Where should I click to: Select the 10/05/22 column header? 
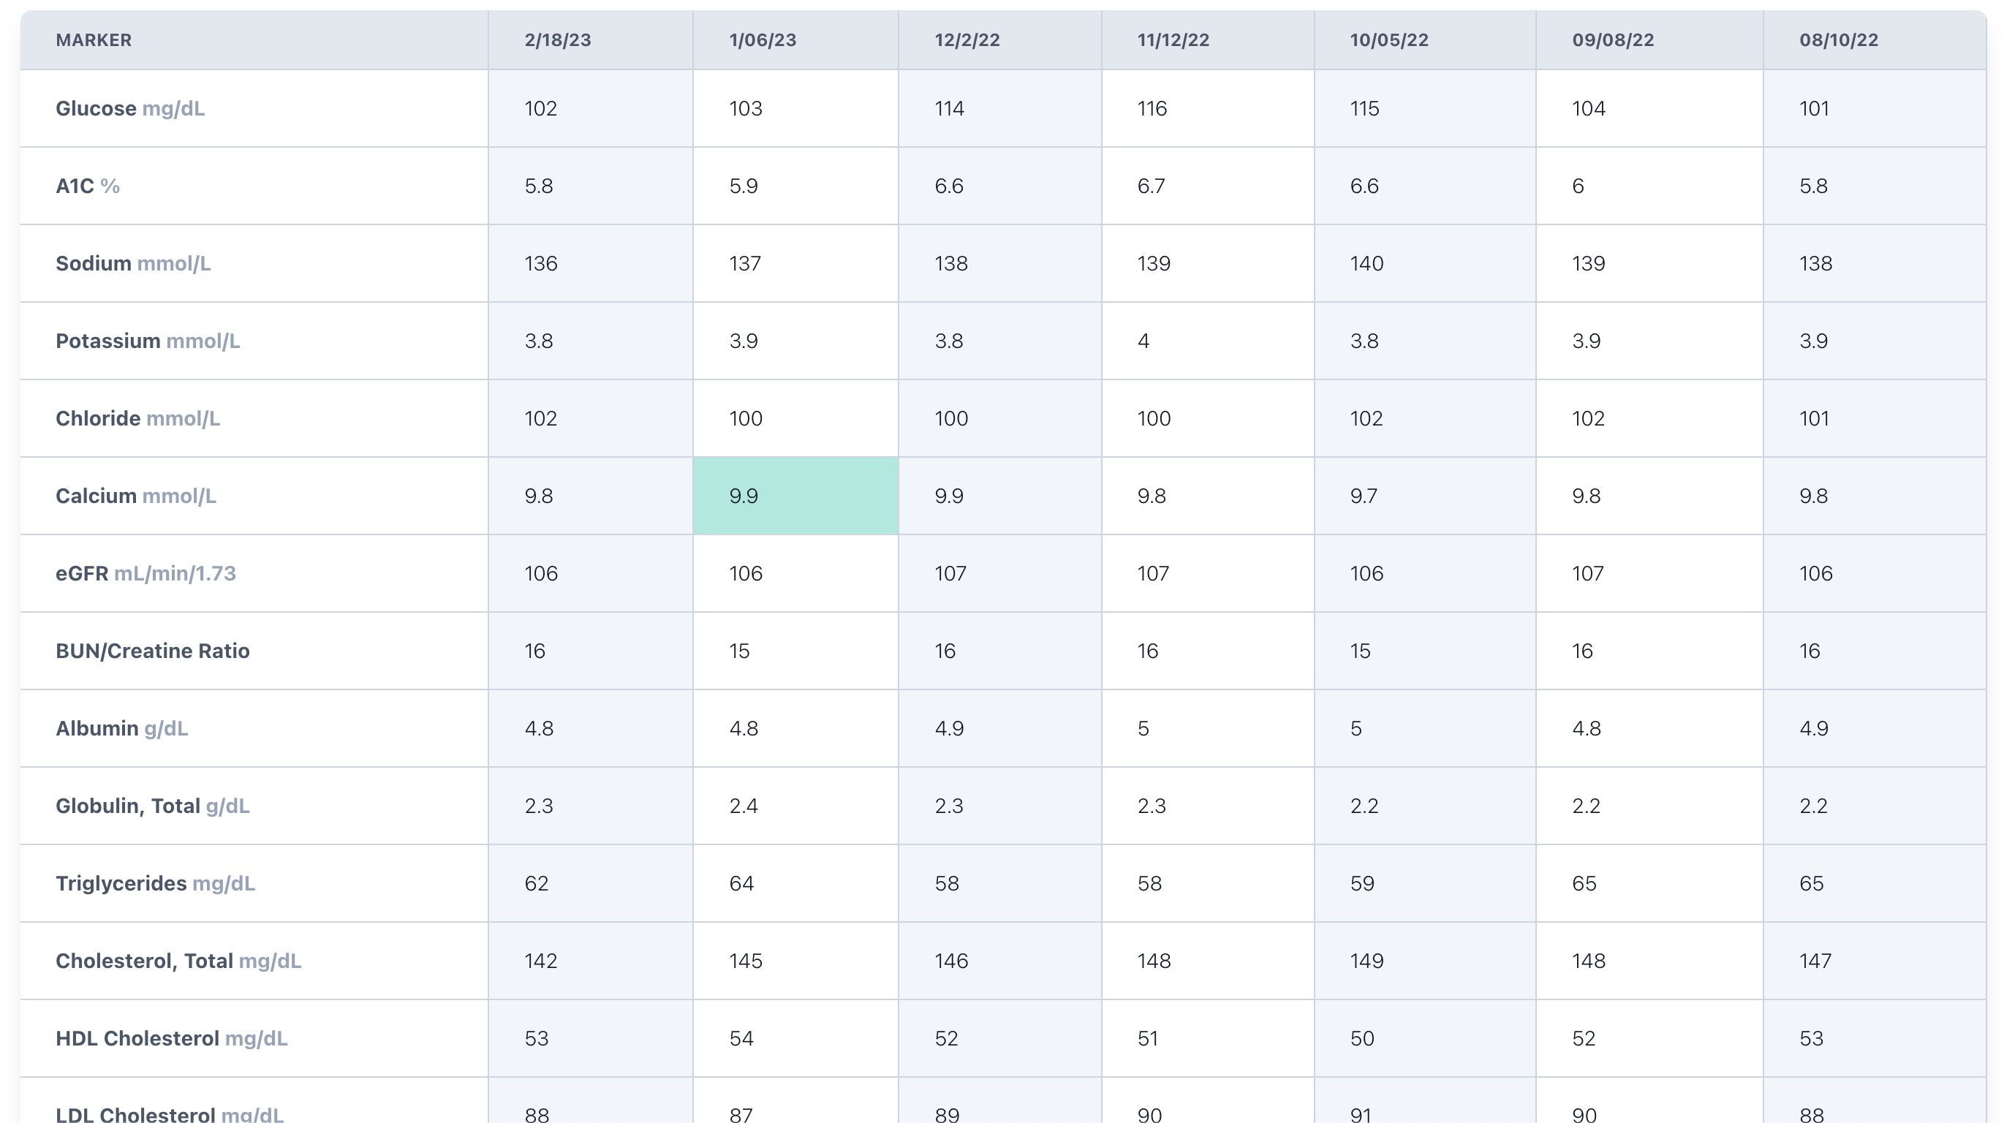point(1388,40)
